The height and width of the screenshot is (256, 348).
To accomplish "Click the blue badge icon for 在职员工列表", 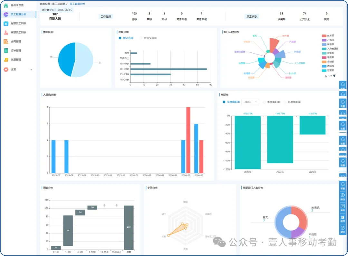I will point(6,23).
